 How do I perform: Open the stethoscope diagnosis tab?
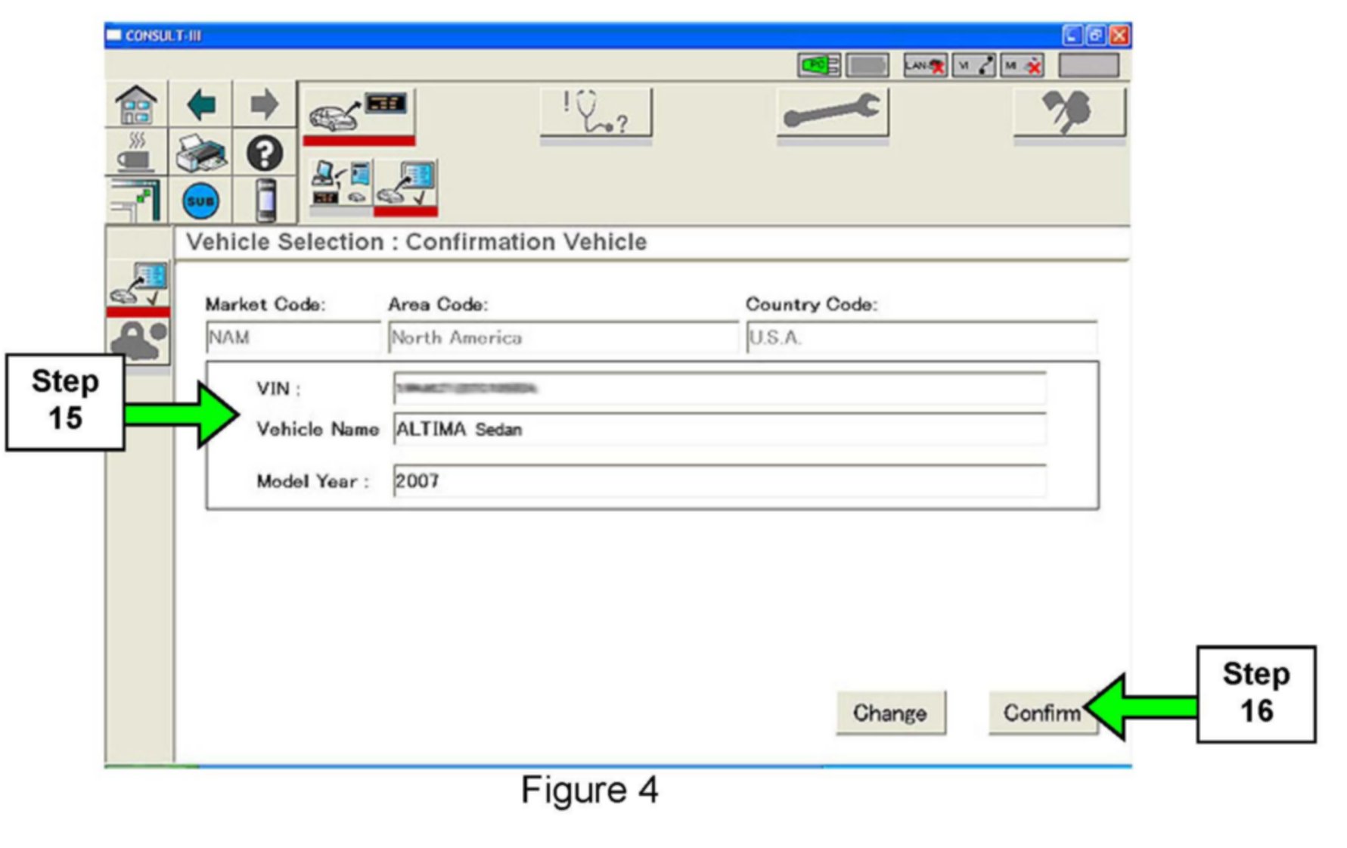pyautogui.click(x=595, y=113)
